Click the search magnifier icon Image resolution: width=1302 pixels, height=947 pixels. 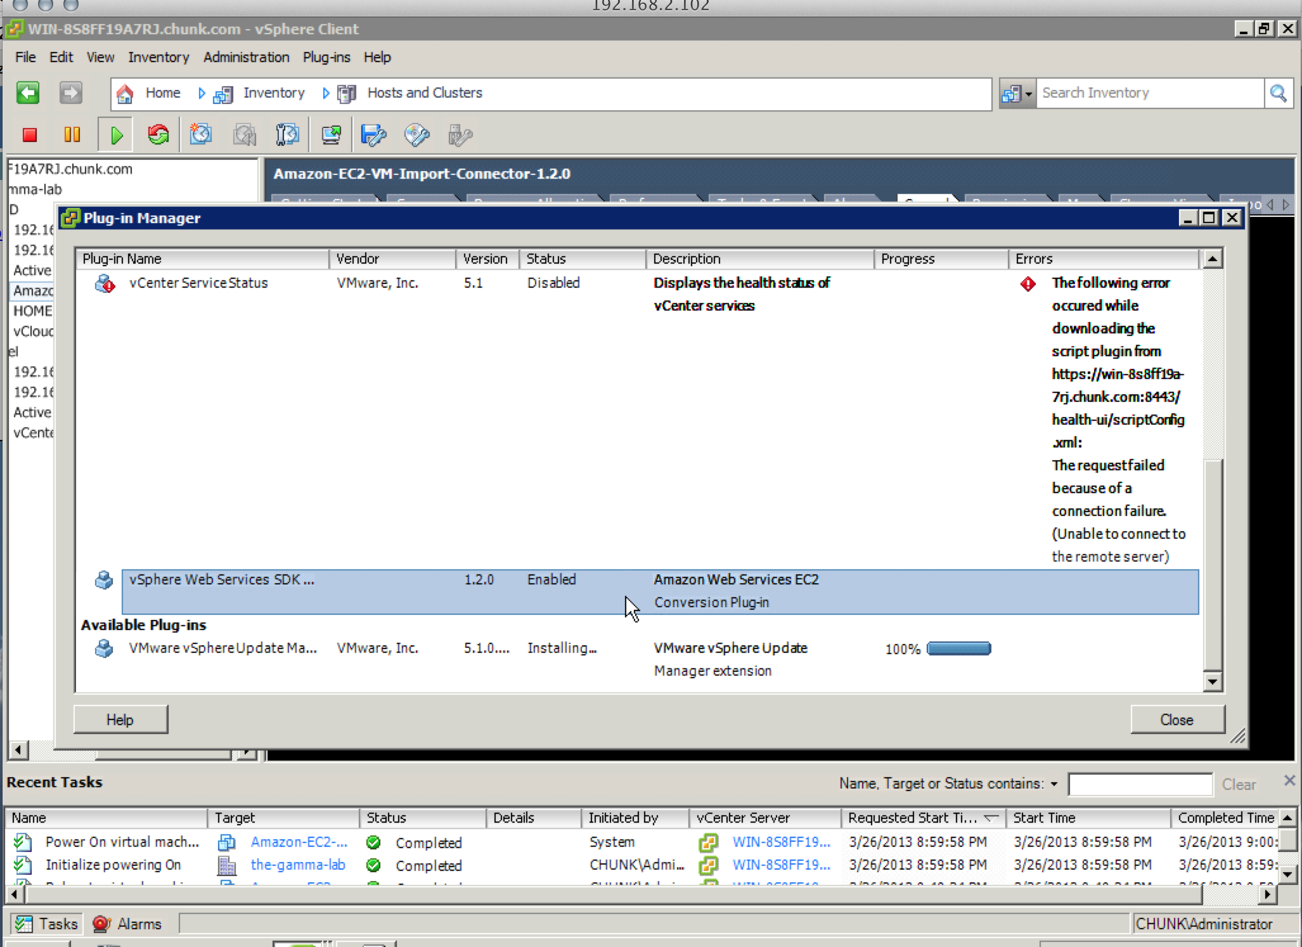tap(1278, 94)
